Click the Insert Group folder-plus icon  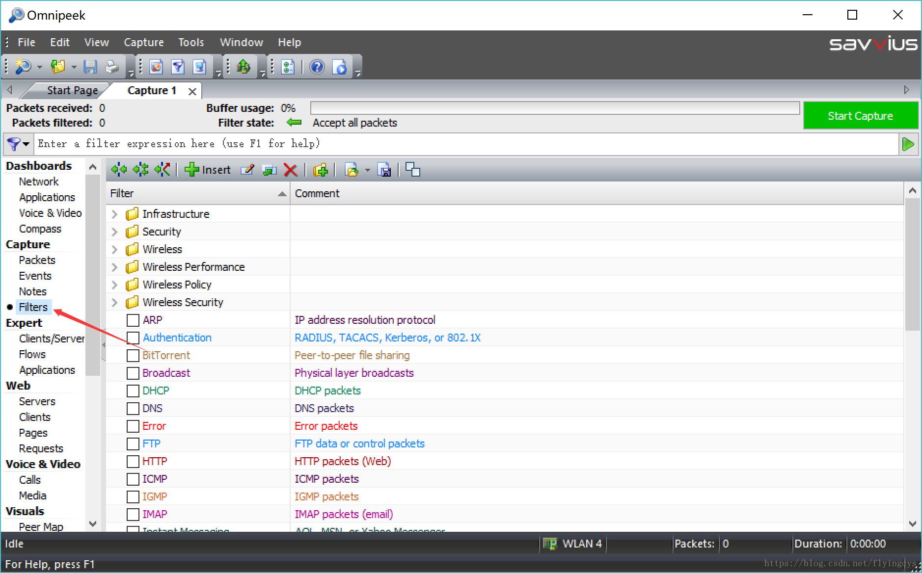[x=320, y=170]
